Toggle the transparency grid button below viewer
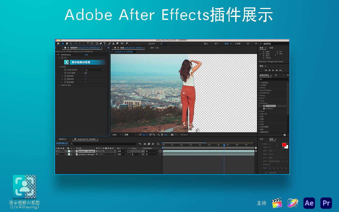Viewport: 339px width, 212px height. (144, 135)
